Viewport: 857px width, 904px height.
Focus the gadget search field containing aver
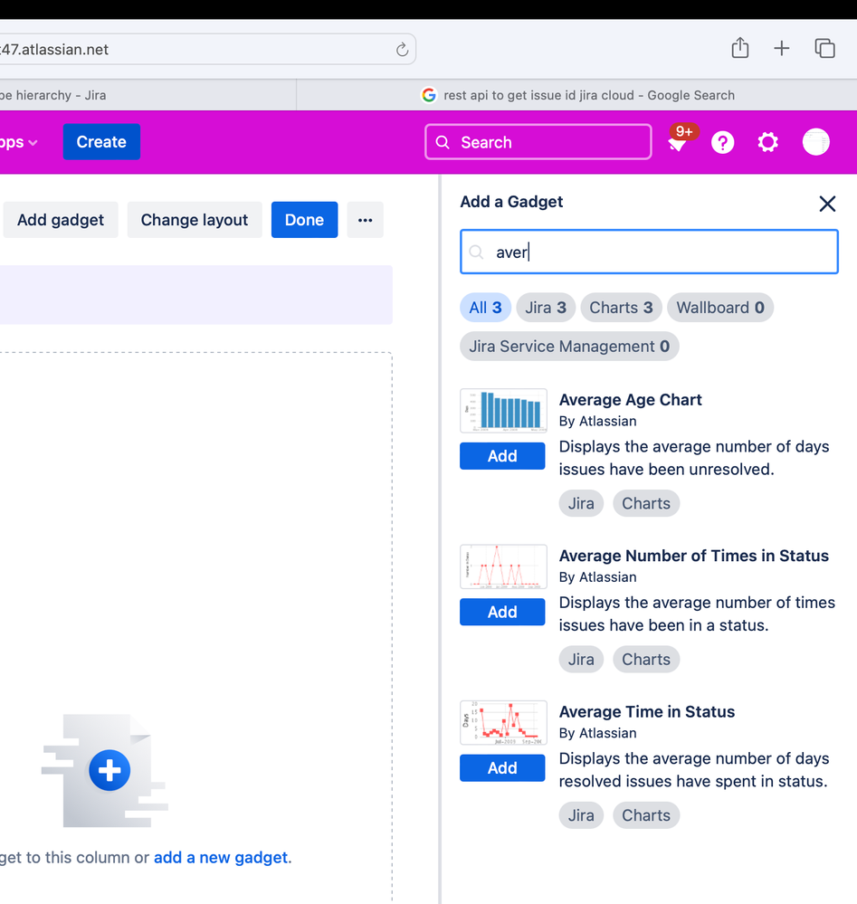[649, 252]
